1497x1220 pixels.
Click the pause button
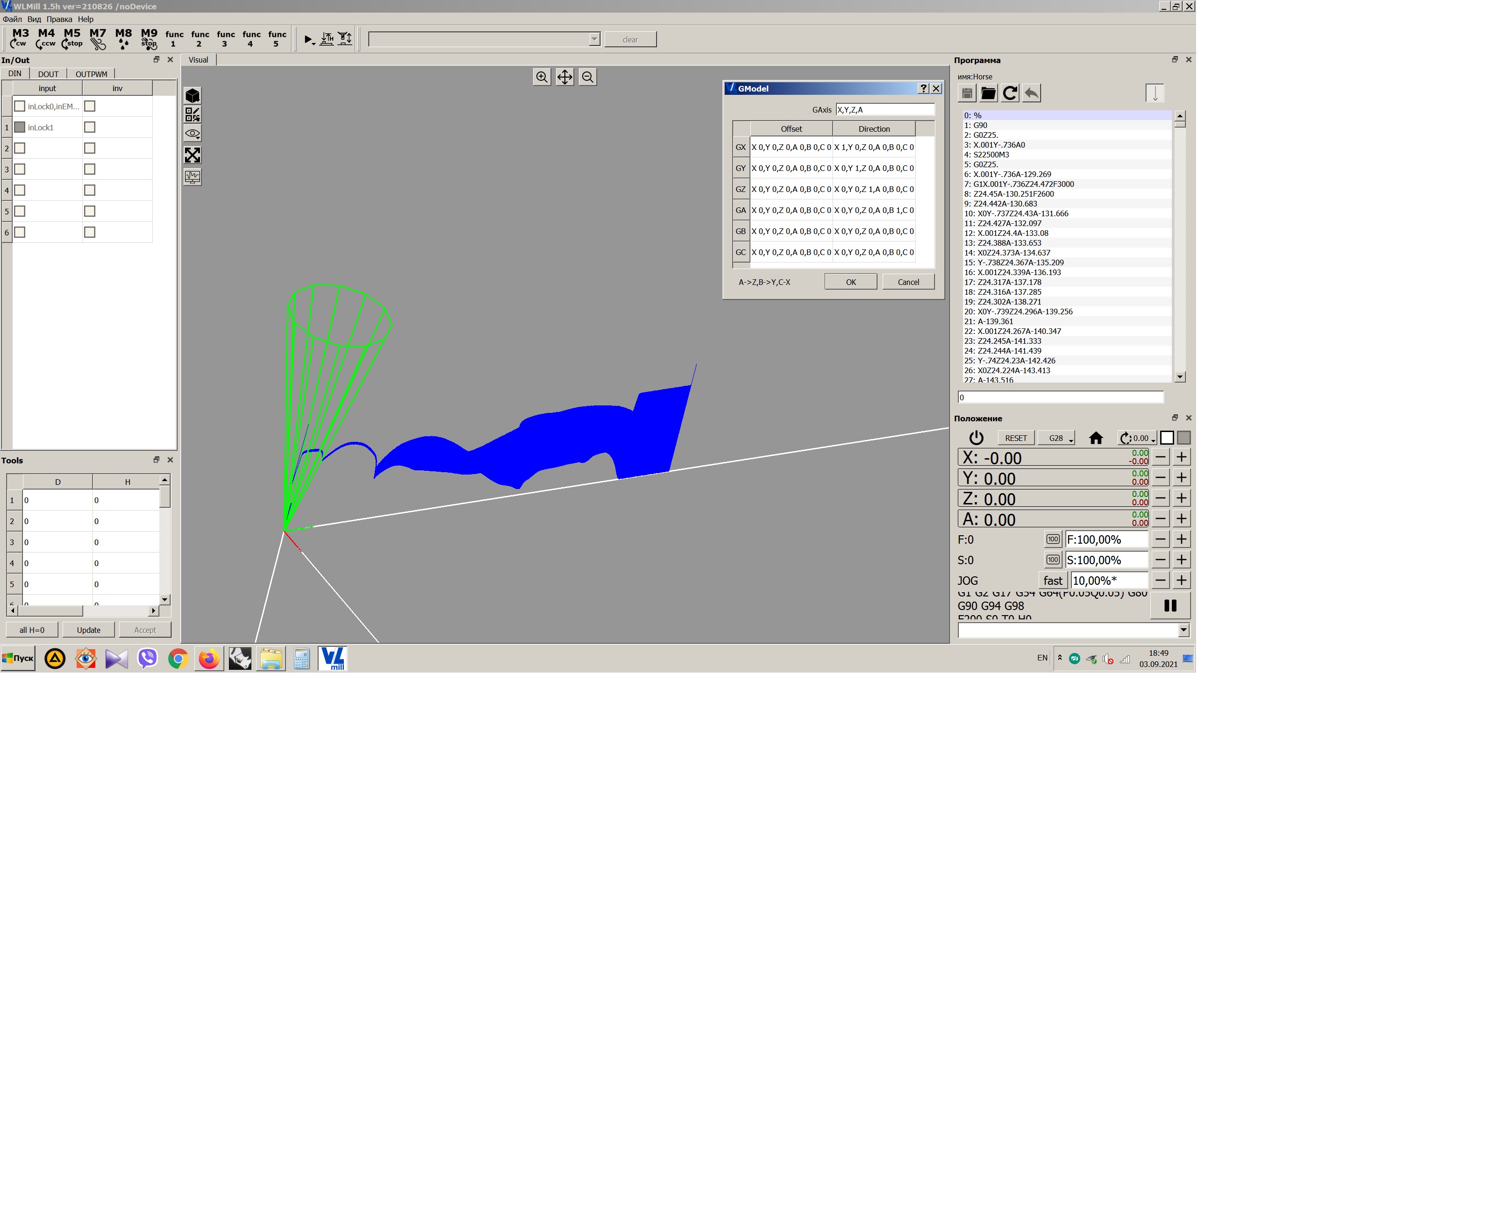[x=1169, y=606]
